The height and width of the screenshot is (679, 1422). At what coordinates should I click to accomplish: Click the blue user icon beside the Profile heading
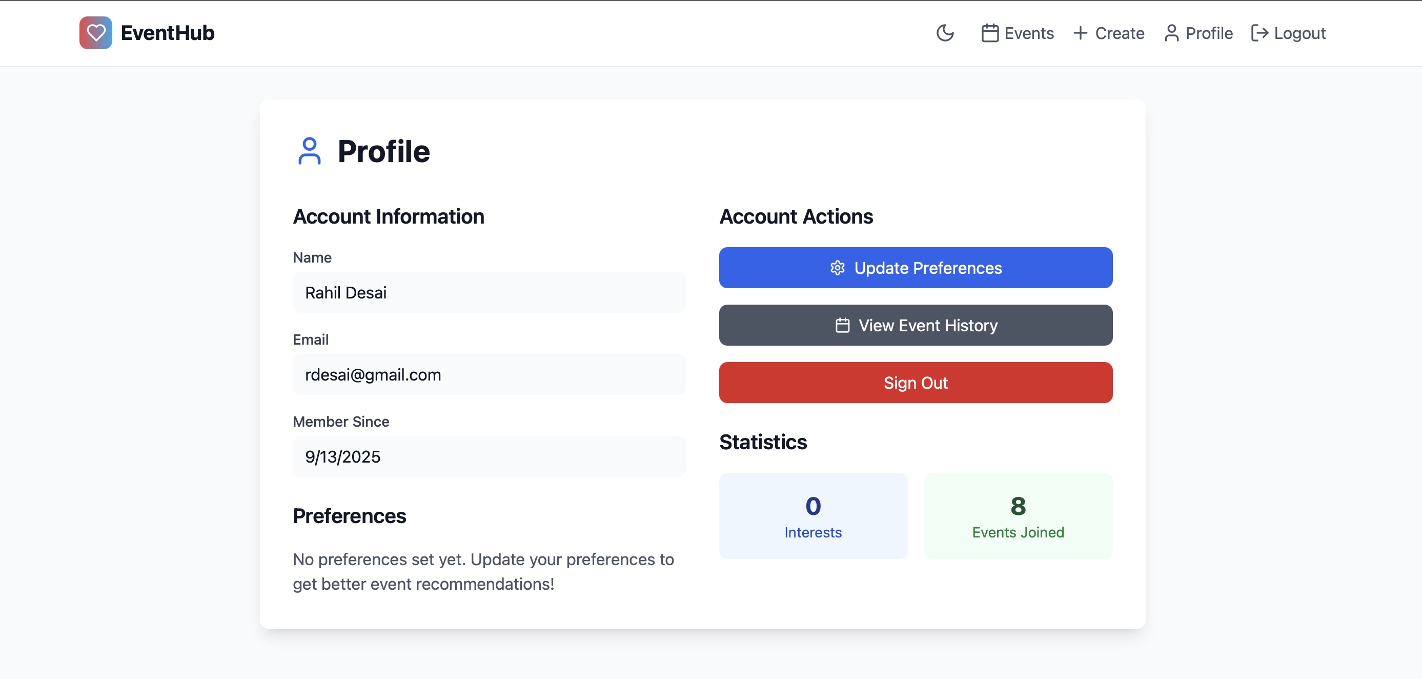[309, 151]
